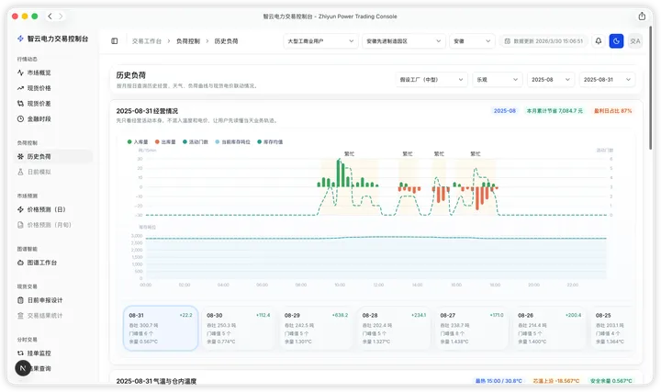Open 市场概览 menu item
This screenshot has height=392, width=661.
tap(53, 73)
